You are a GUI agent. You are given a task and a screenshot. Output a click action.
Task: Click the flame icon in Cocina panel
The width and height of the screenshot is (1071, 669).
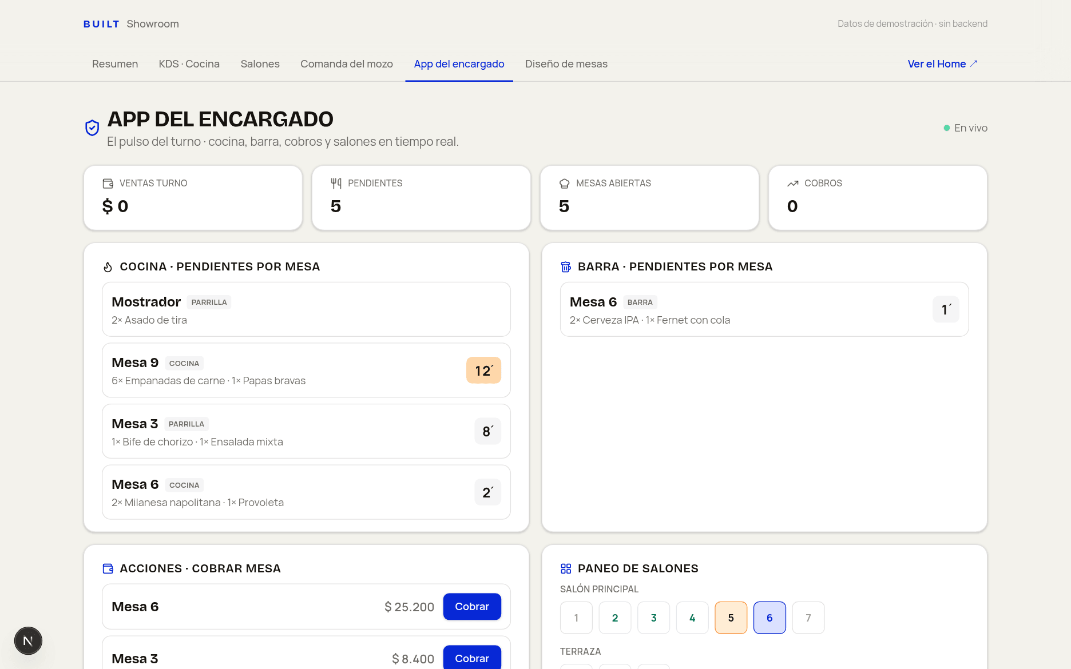[x=108, y=267]
